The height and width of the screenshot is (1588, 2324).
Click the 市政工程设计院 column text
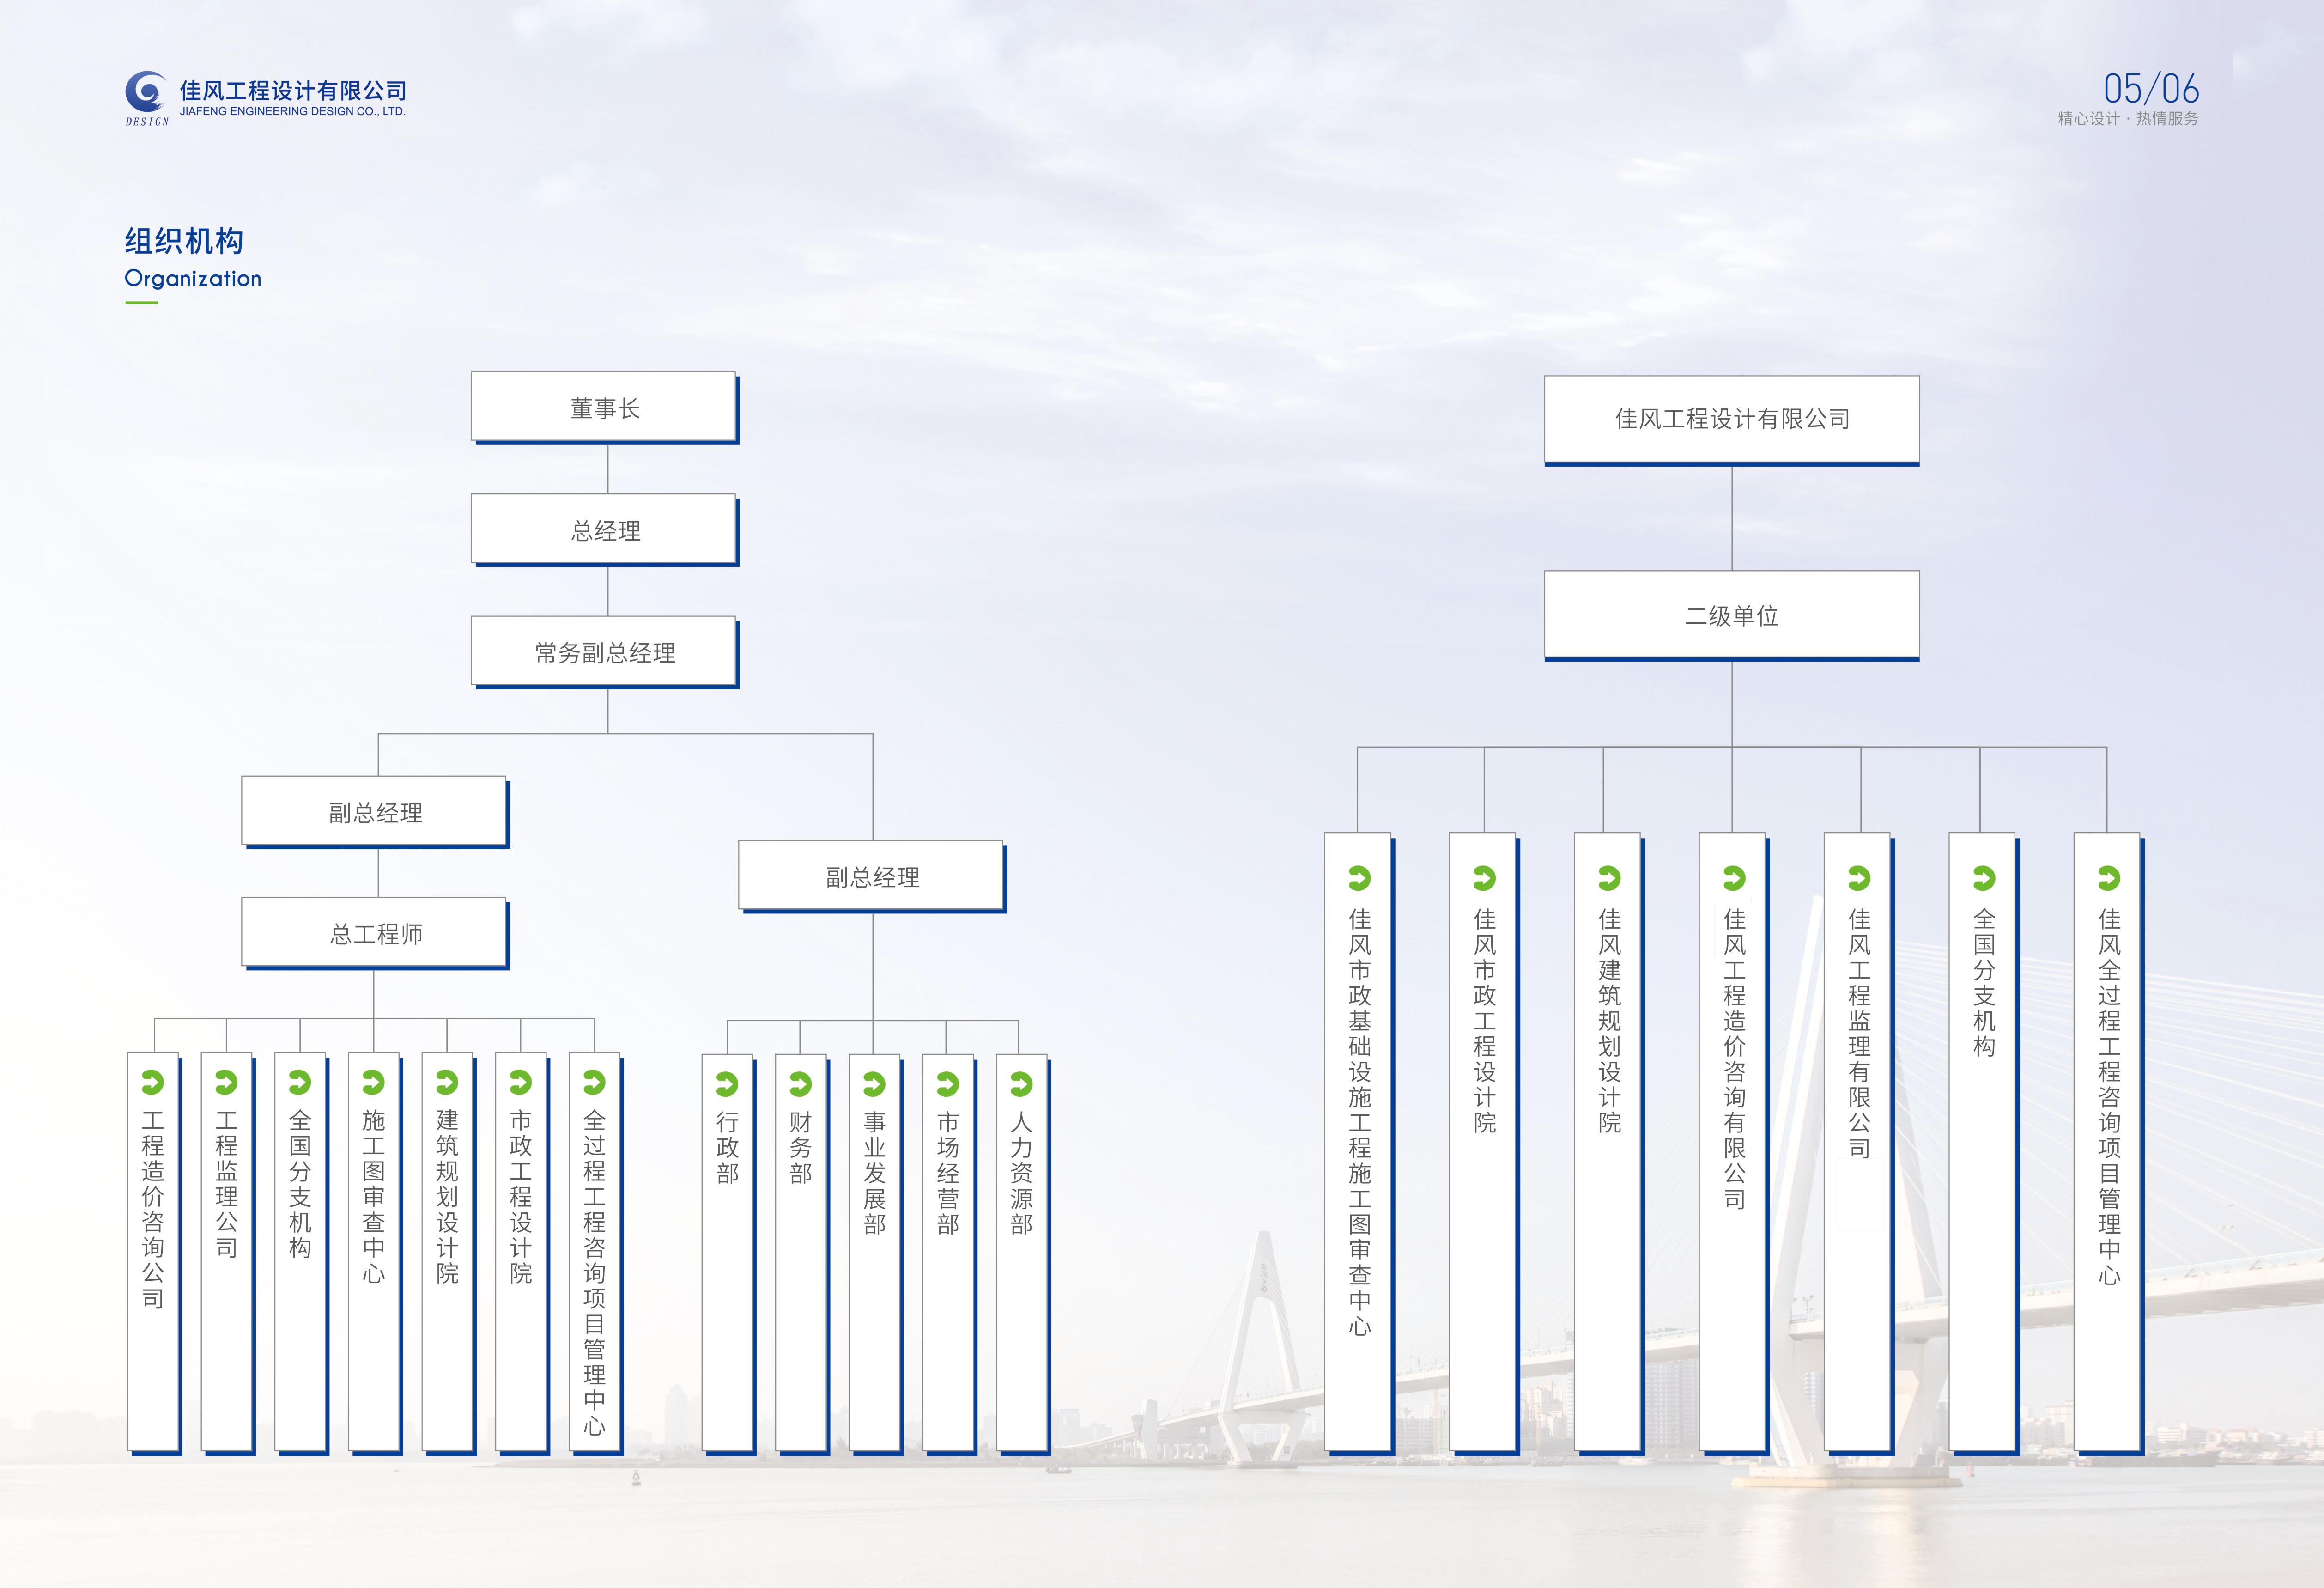tap(520, 1196)
